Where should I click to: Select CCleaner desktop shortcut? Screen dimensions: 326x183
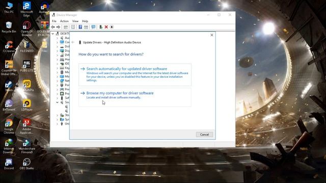(9, 47)
